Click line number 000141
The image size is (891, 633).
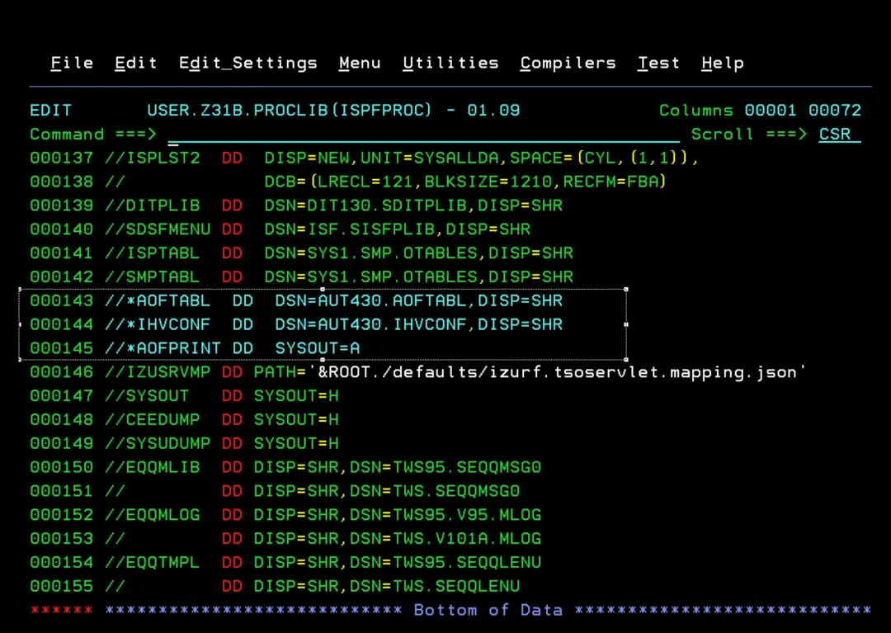coord(61,253)
